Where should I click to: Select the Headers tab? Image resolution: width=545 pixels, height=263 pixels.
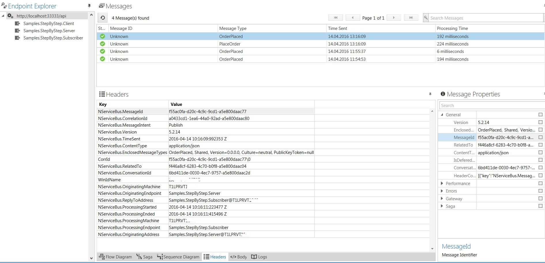coord(215,257)
